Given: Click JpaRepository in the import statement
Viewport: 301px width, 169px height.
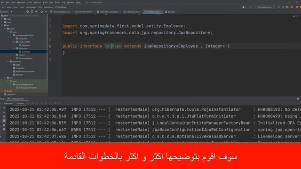Looking at the screenshot, I should pos(194,33).
